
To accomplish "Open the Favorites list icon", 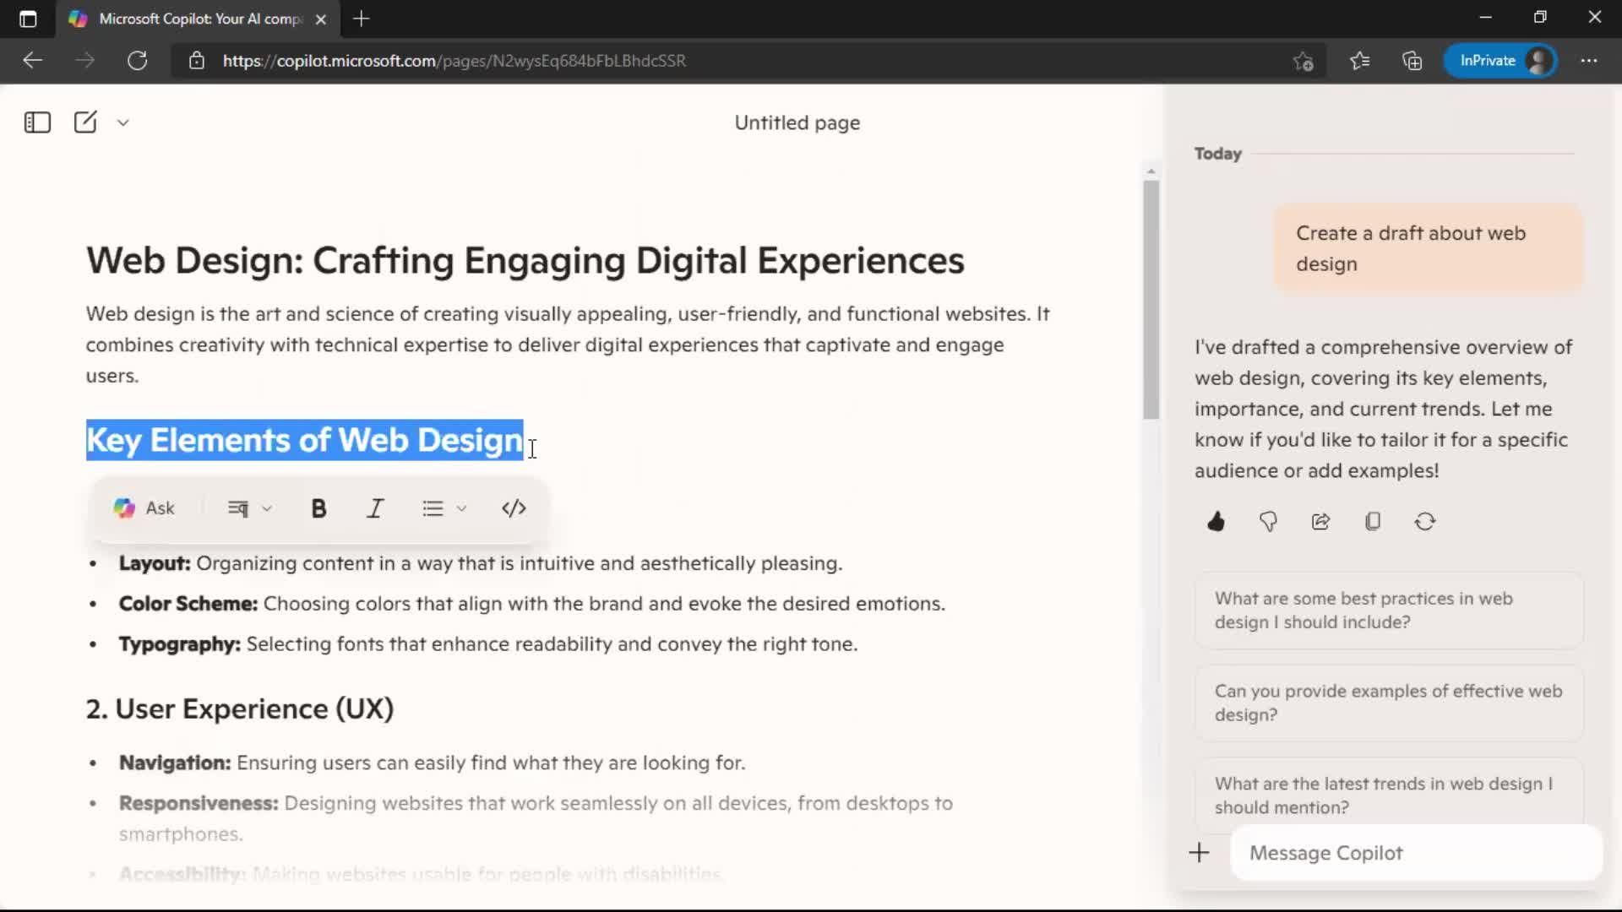I will click(x=1359, y=61).
